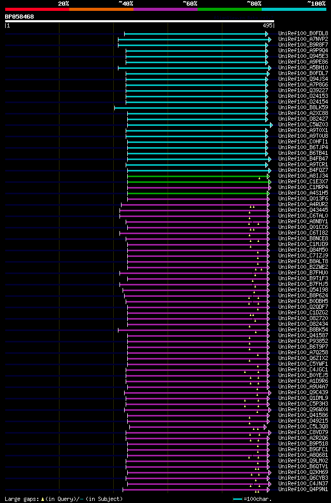The height and width of the screenshot is (503, 331).
Task: Click the green arrowhead ending UniRef100_C1E3X7 alignment
Action: click(x=270, y=182)
